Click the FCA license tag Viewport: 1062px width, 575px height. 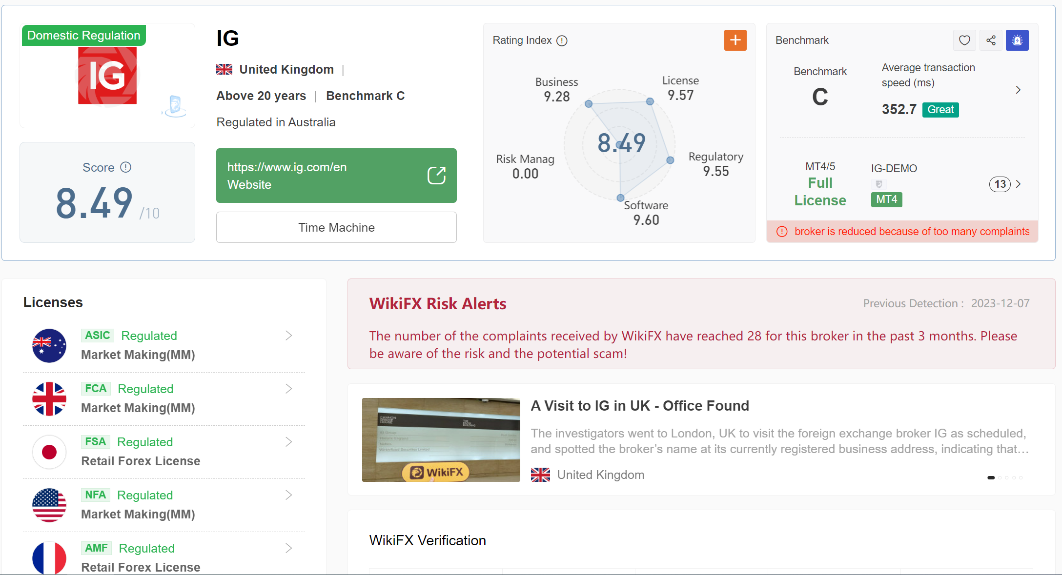[96, 389]
